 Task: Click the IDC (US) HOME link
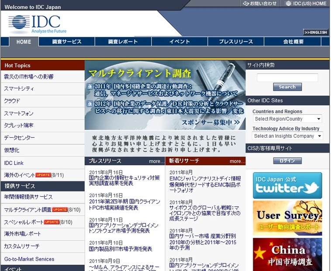point(310,3)
